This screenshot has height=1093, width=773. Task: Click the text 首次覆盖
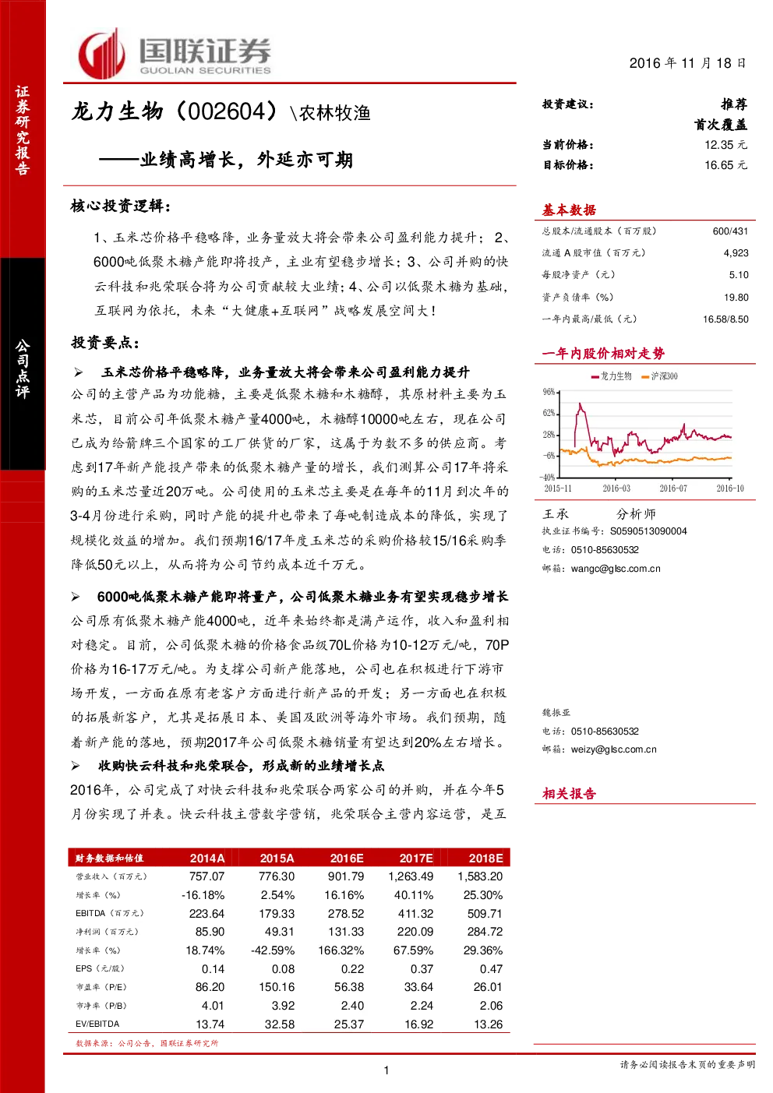click(721, 125)
